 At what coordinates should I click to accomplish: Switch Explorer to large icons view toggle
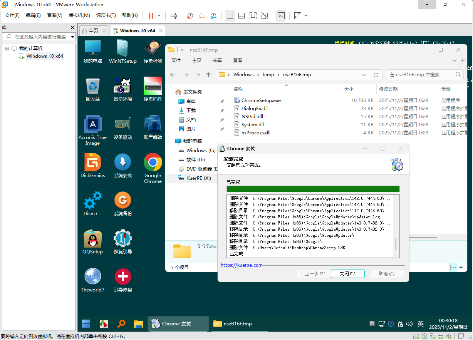461,267
